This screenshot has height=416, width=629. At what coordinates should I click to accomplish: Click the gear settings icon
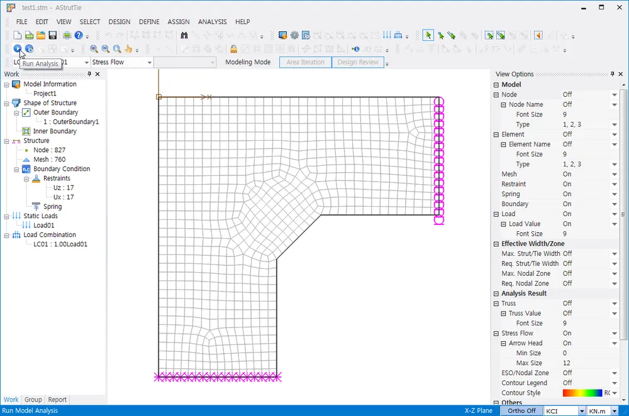click(x=294, y=36)
